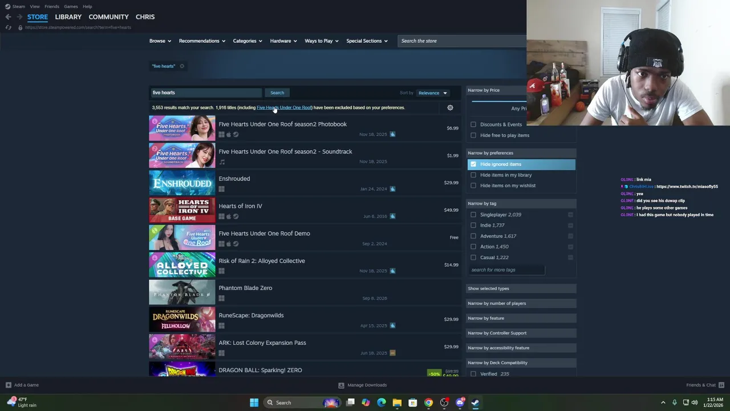The width and height of the screenshot is (730, 411).
Task: Open File Explorer from the taskbar
Action: coord(397,402)
